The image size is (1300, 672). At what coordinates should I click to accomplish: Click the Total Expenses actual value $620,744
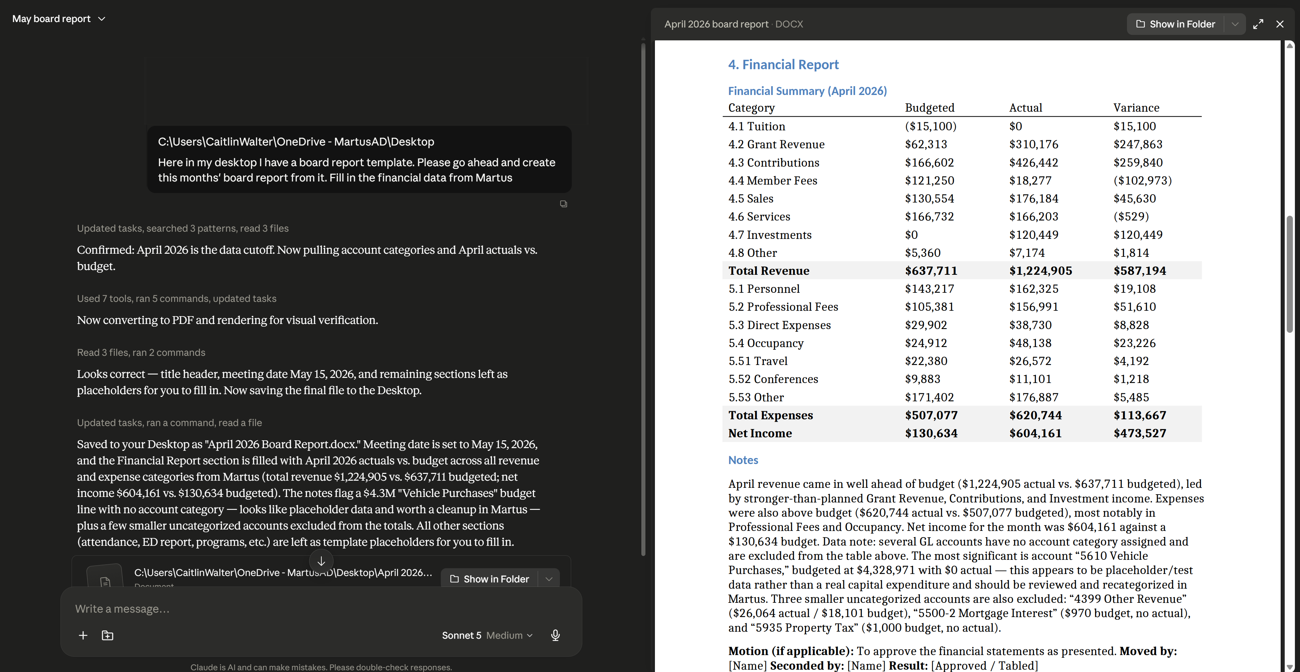pos(1035,415)
